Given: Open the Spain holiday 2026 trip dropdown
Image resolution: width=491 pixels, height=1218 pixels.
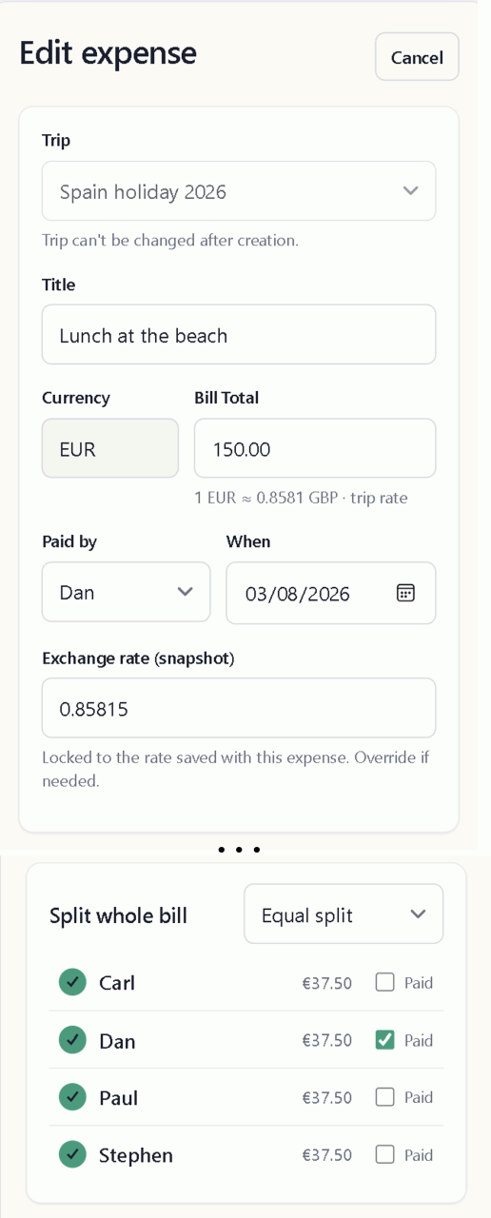Looking at the screenshot, I should pos(239,191).
